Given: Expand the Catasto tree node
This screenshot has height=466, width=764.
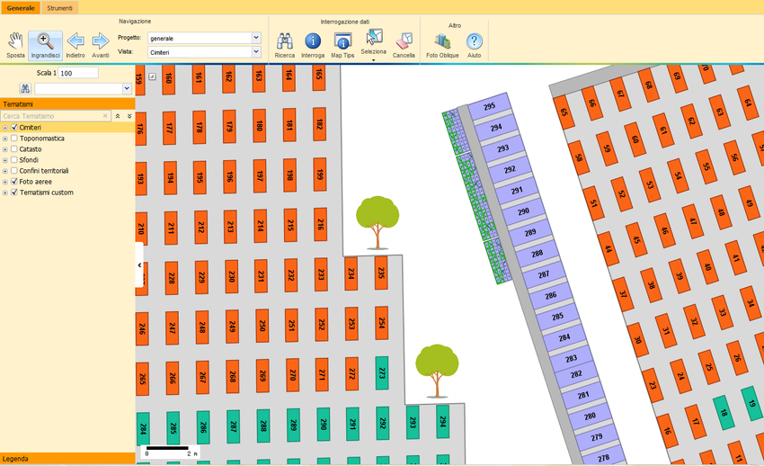Looking at the screenshot, I should coord(4,149).
